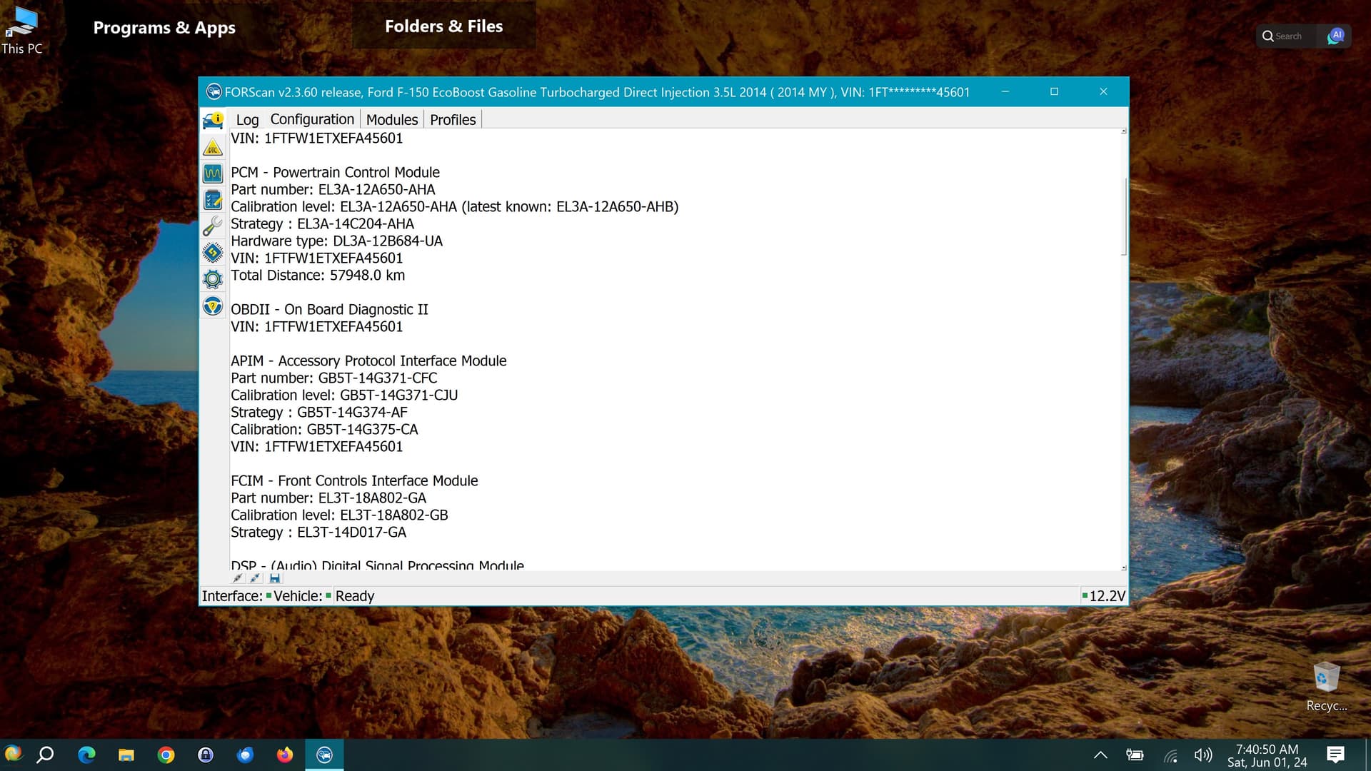Click the scroll down arrow of the log
The image size is (1371, 771).
coord(1124,568)
